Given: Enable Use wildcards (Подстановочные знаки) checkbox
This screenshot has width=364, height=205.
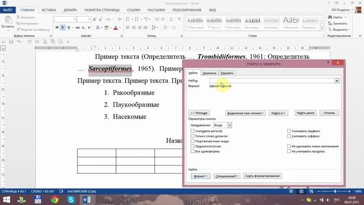Looking at the screenshot, I should click(x=192, y=141).
